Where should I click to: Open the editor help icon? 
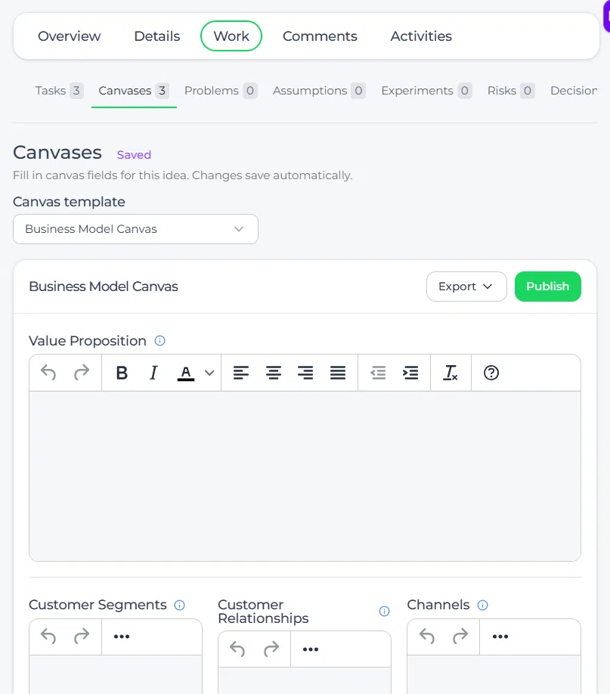click(x=491, y=373)
